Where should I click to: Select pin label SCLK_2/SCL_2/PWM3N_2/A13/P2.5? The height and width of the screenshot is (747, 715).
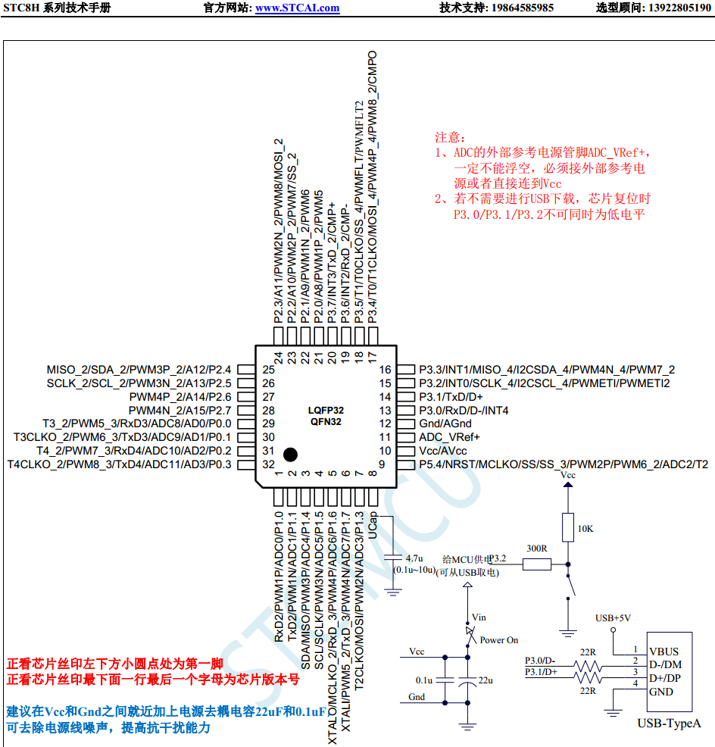click(x=139, y=383)
